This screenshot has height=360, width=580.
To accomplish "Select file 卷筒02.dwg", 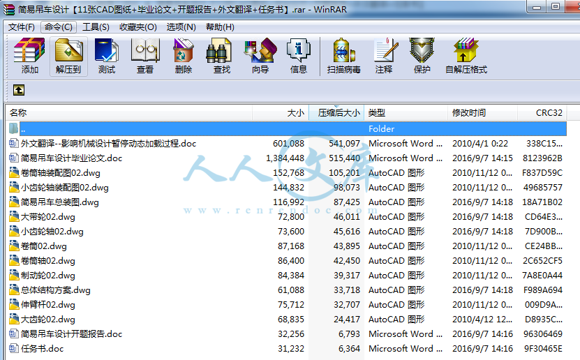I will pyautogui.click(x=44, y=246).
